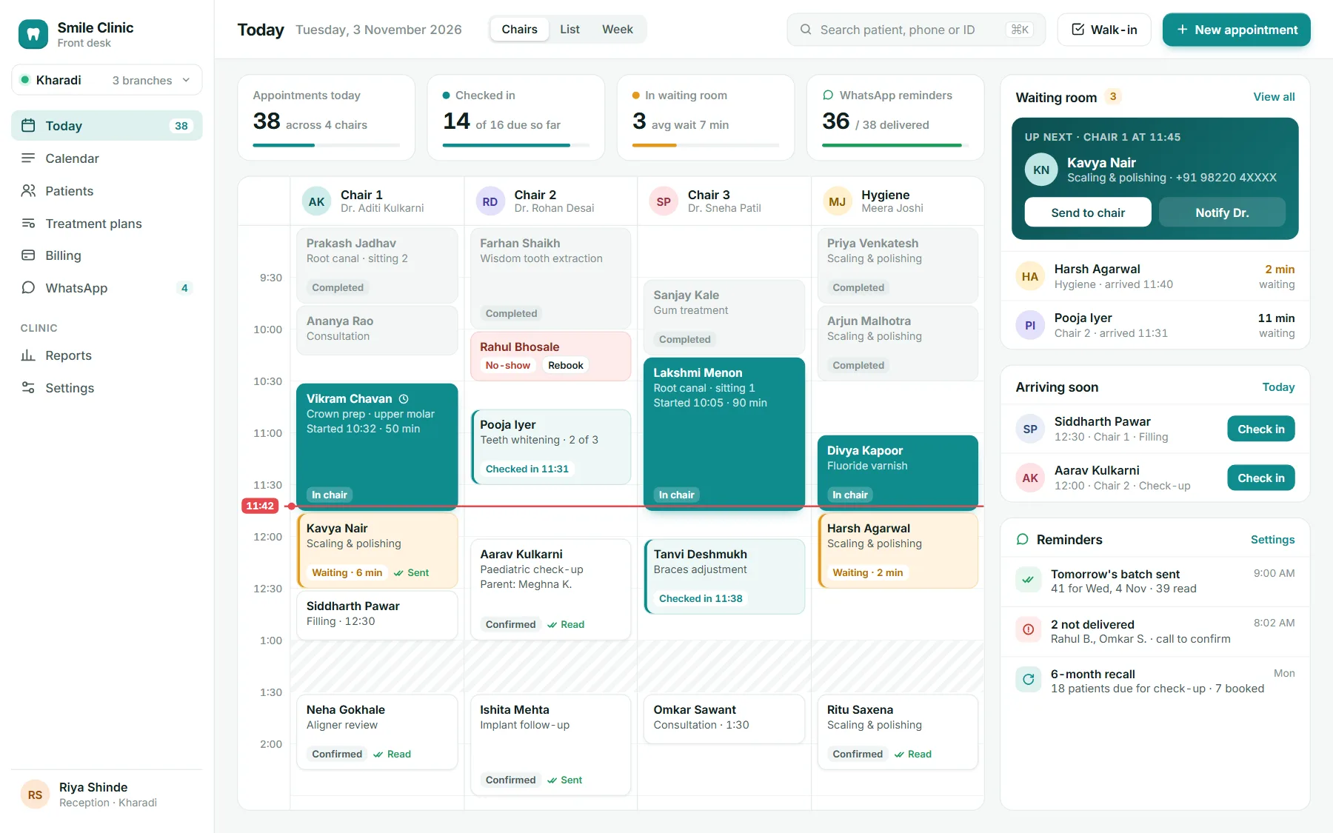Click the Smile Clinic tooth logo
Viewport: 1333px width, 833px height.
point(33,34)
